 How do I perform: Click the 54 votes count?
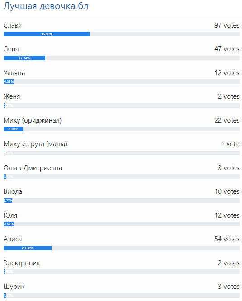click(x=227, y=239)
